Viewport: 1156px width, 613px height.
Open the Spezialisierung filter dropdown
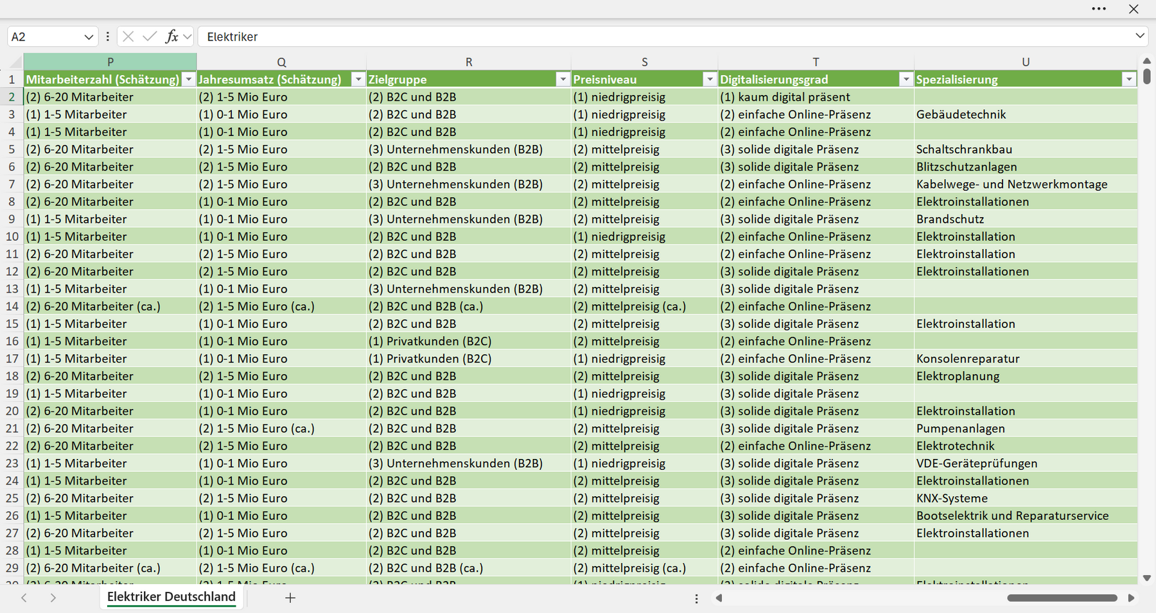[1129, 80]
